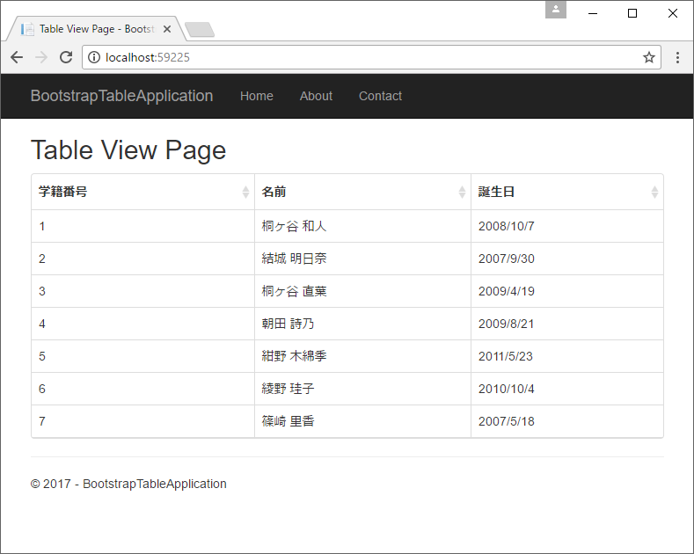Screen dimensions: 694x554
Task: Close the Table View Page tab
Action: (x=167, y=29)
